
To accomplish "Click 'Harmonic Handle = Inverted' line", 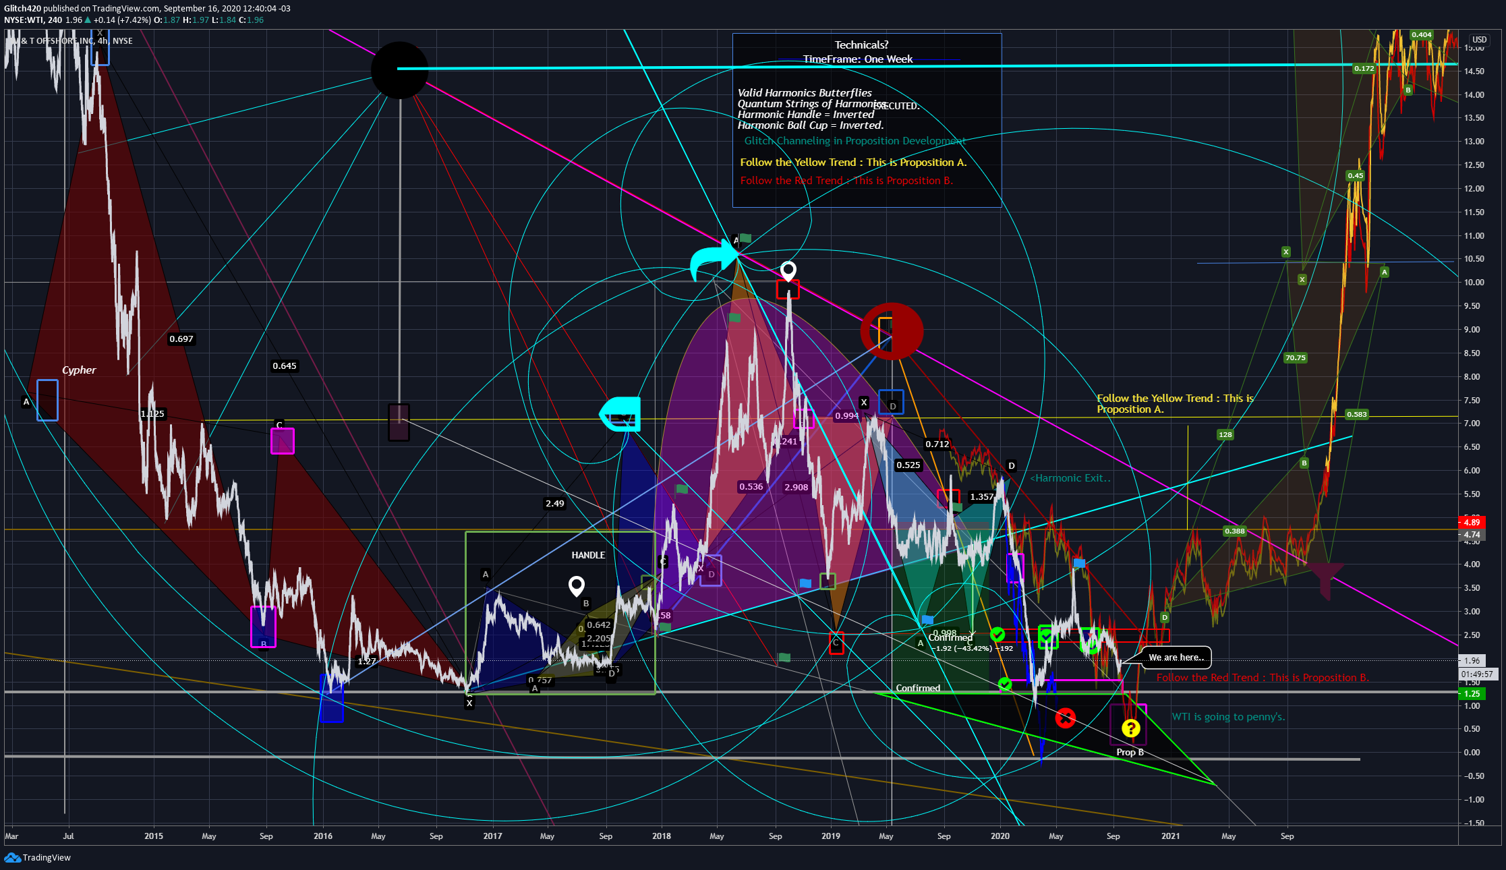I will tap(806, 115).
